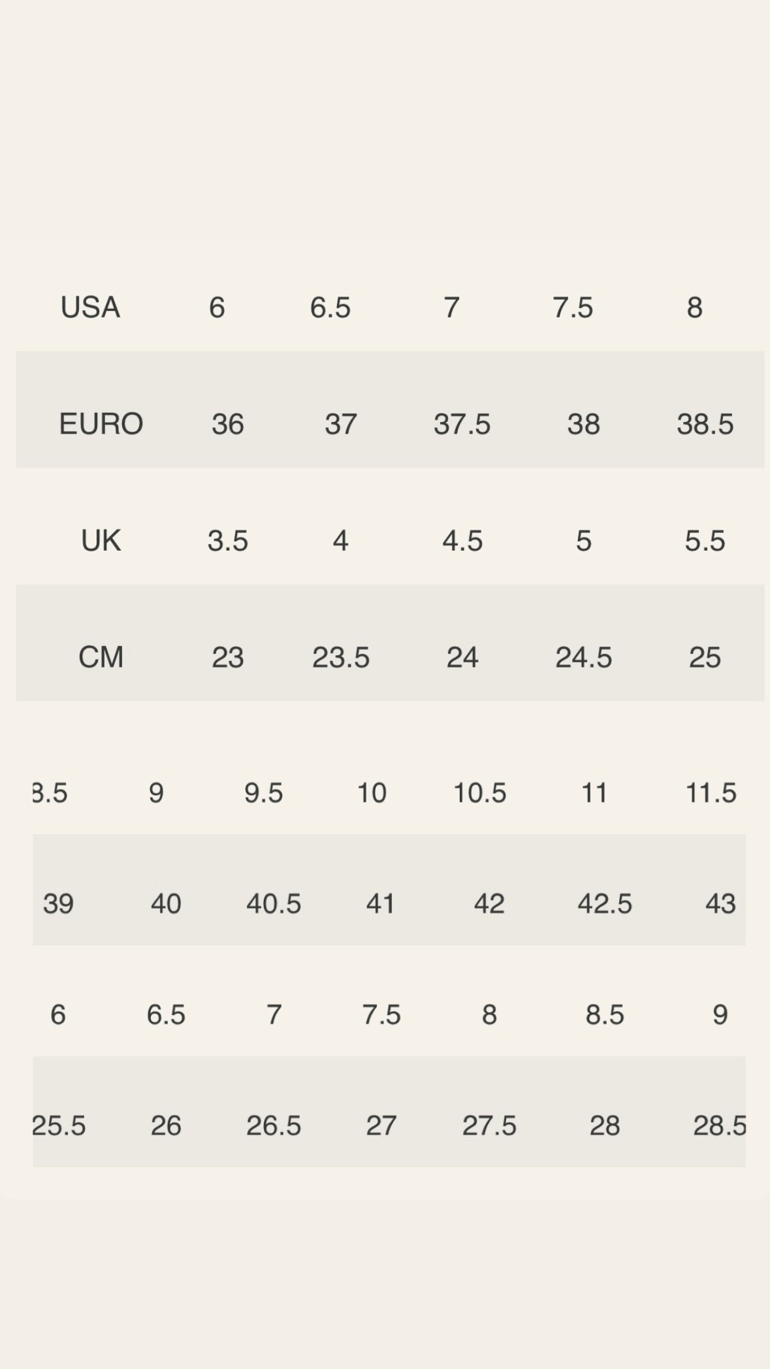Click the 27.5 CM value
This screenshot has height=1369, width=770.
(489, 1126)
